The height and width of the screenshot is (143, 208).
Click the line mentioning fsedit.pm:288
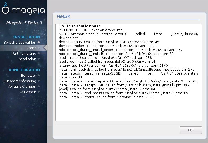tap(105, 58)
